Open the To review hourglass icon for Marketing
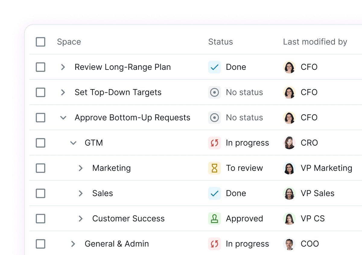This screenshot has width=362, height=255. (214, 168)
